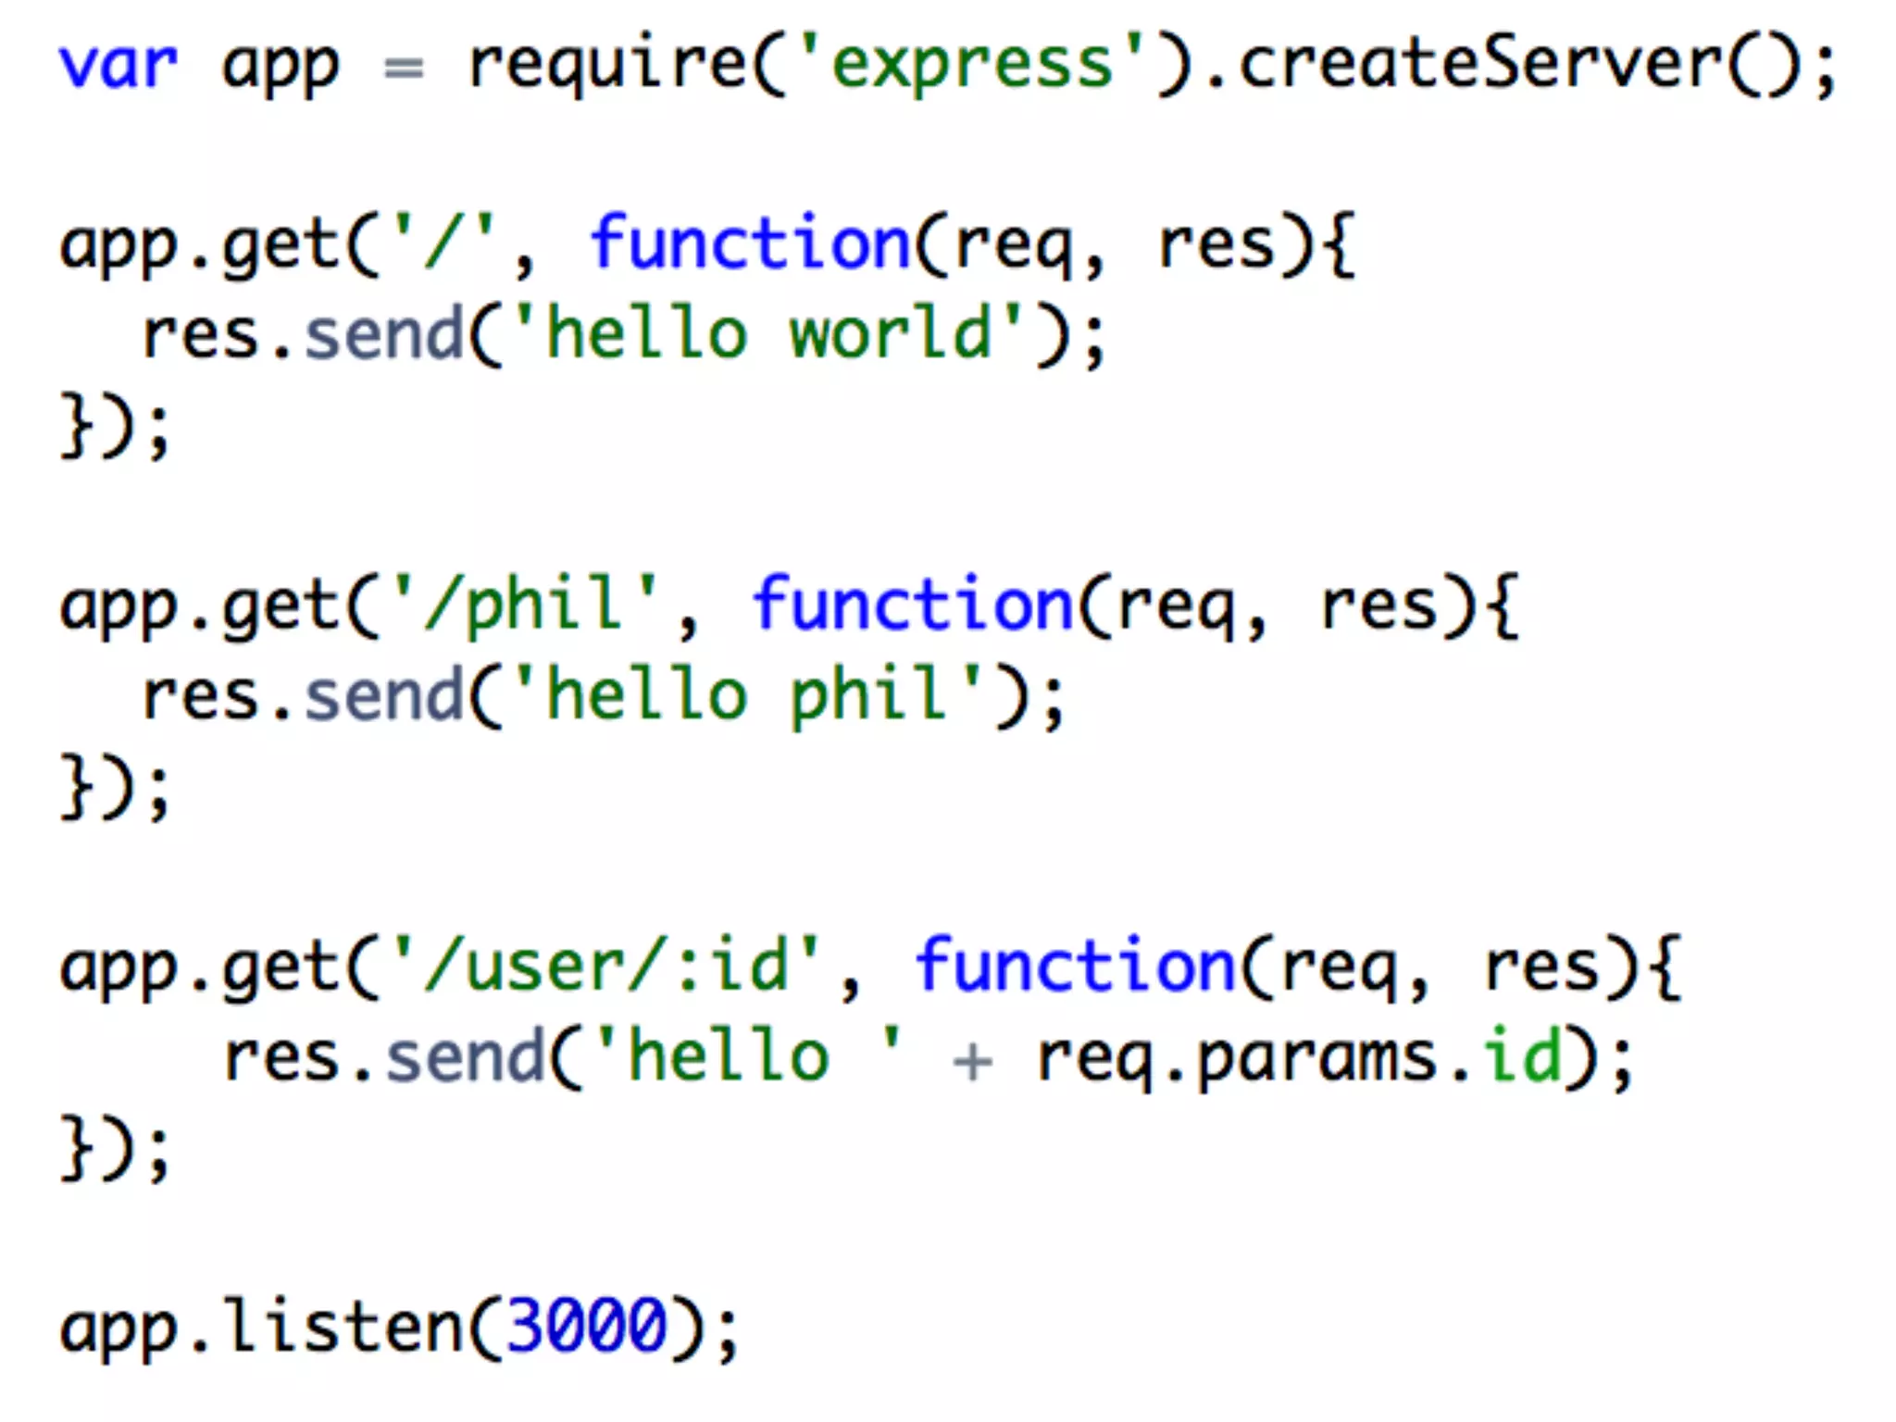Click 'send' in hello phil line
This screenshot has width=1896, height=1422.
click(x=383, y=696)
